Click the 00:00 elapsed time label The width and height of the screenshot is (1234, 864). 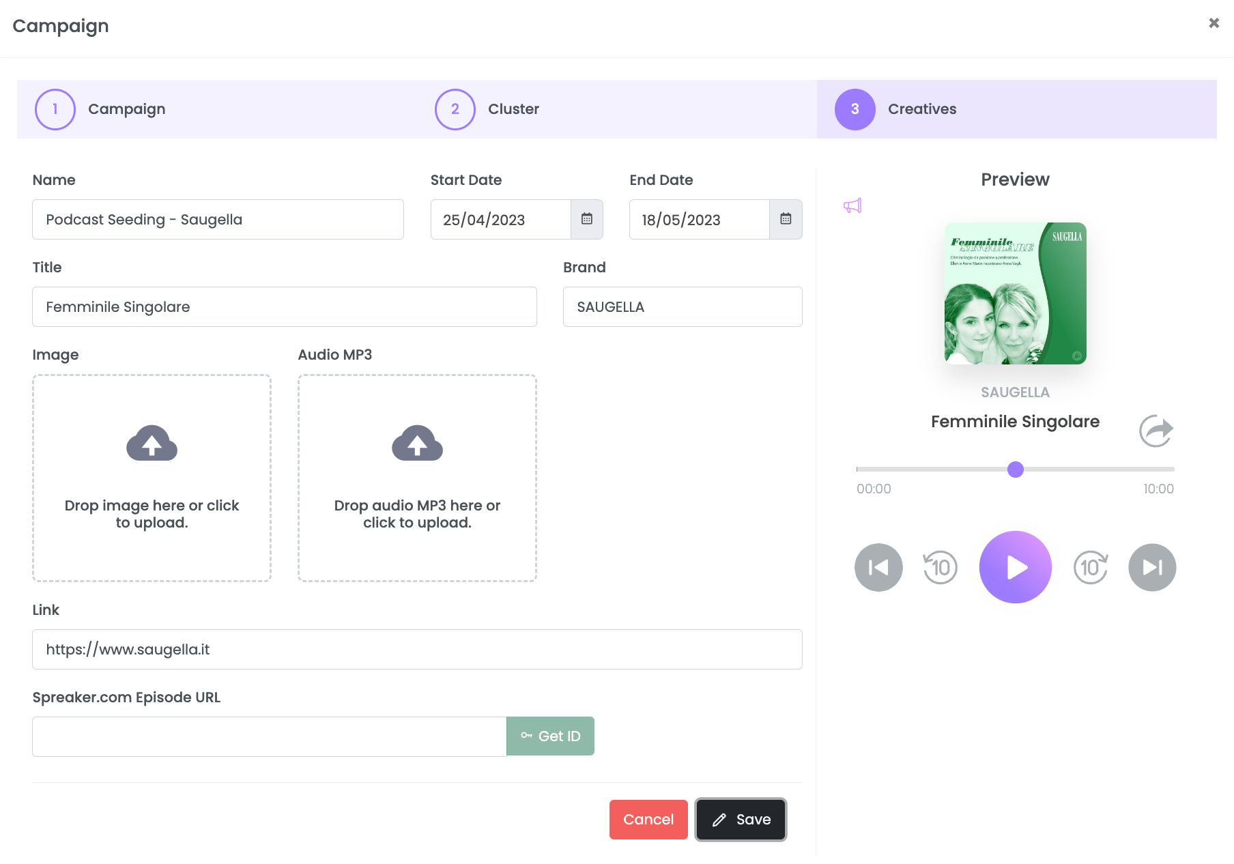point(874,489)
